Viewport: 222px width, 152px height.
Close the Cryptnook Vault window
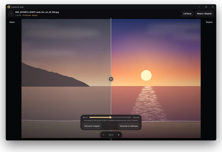pos(213,7)
